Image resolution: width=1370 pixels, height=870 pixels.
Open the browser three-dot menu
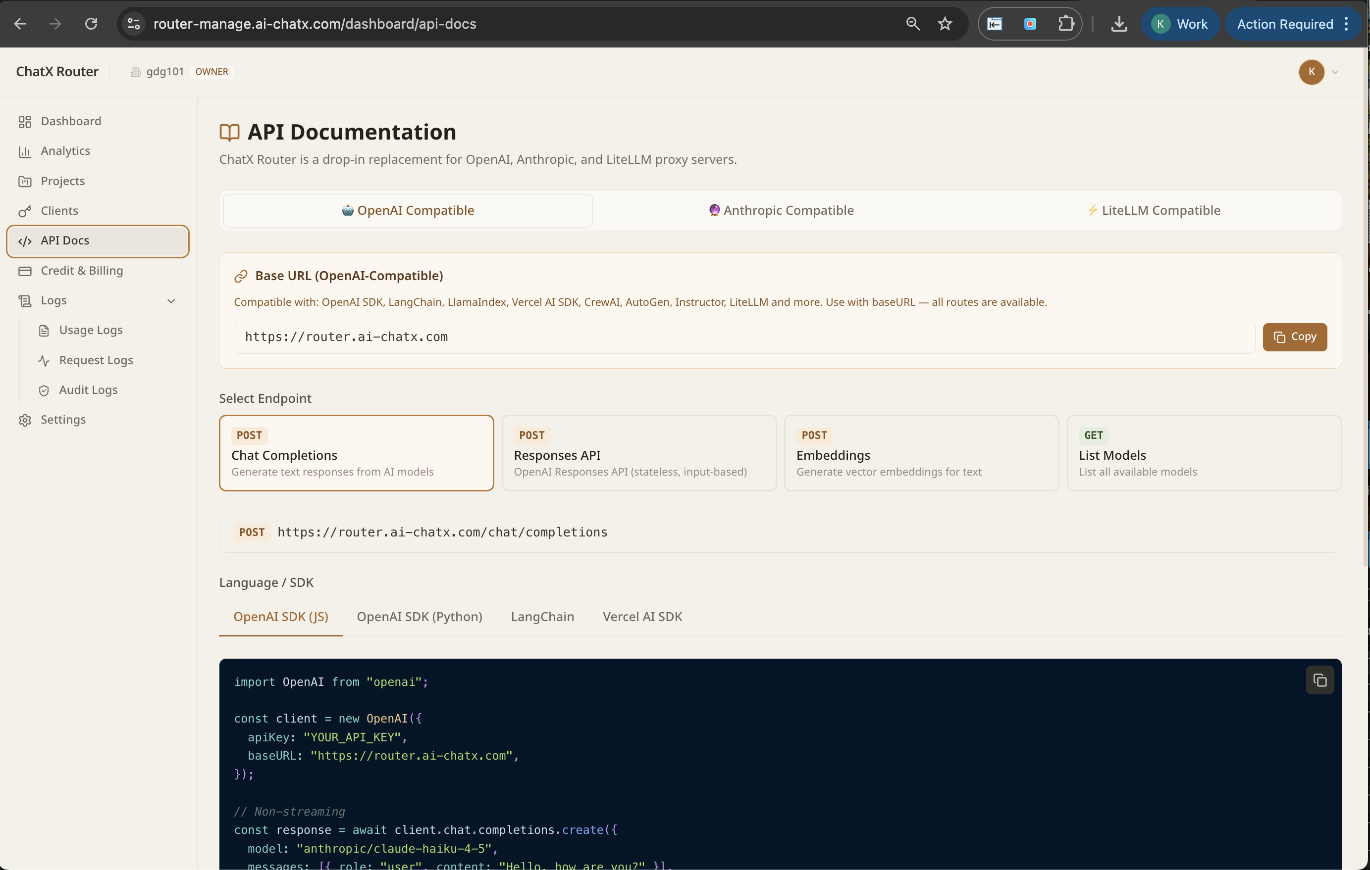1346,24
